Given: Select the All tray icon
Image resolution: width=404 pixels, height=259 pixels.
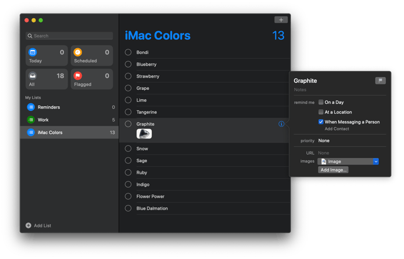Looking at the screenshot, I should (x=33, y=76).
